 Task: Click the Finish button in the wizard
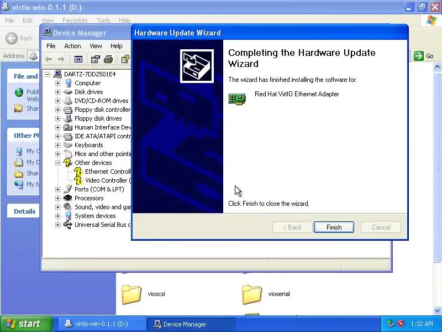tap(334, 227)
